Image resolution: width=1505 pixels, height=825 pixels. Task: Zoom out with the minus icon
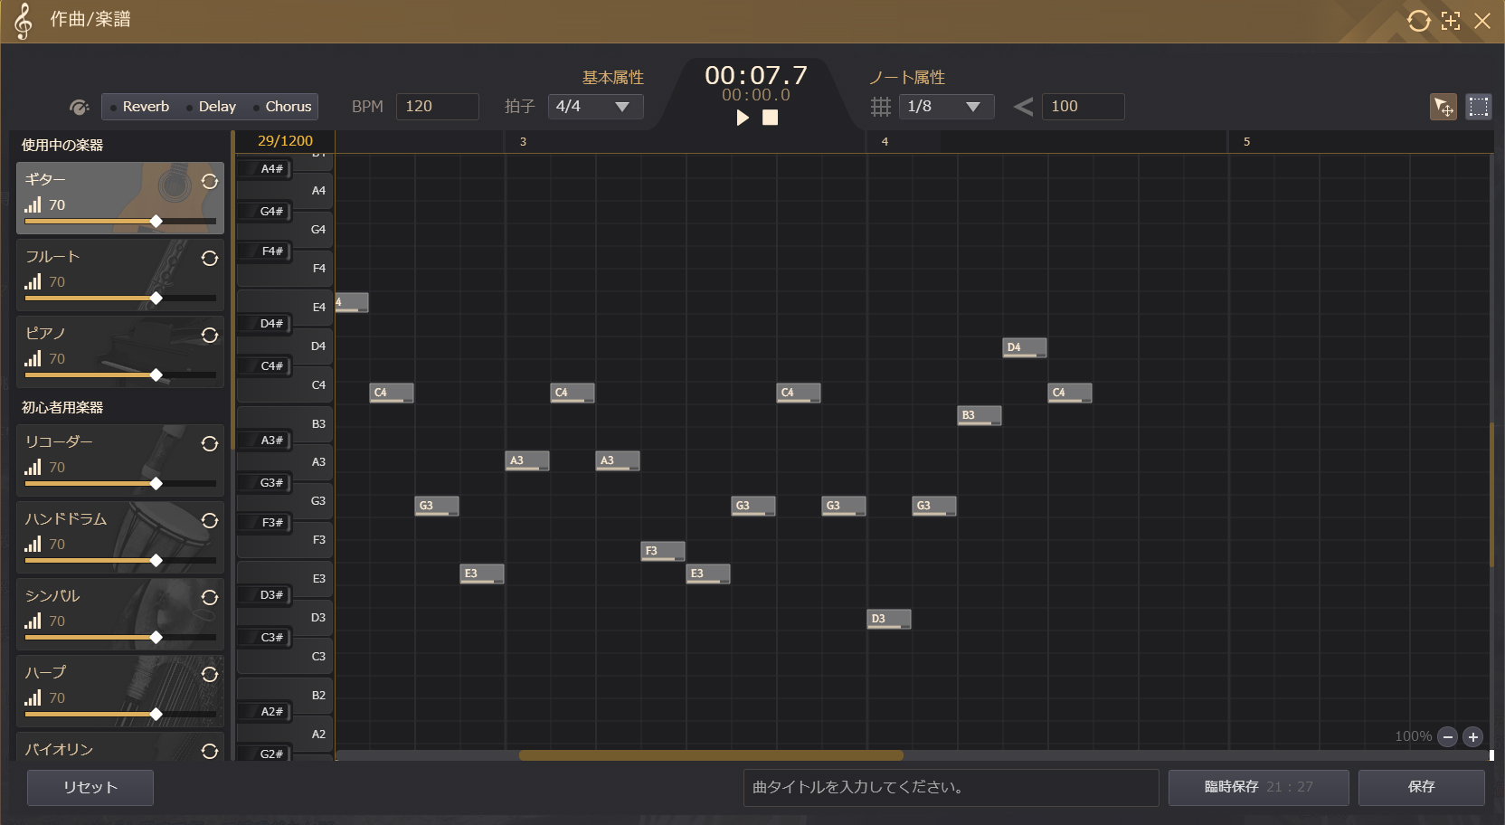tap(1447, 736)
